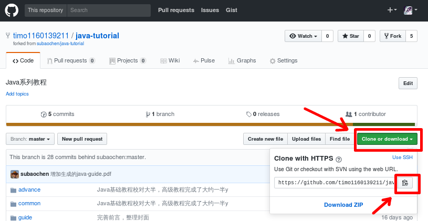Open the Pull requests tab
This screenshot has width=428, height=221.
tap(71, 60)
